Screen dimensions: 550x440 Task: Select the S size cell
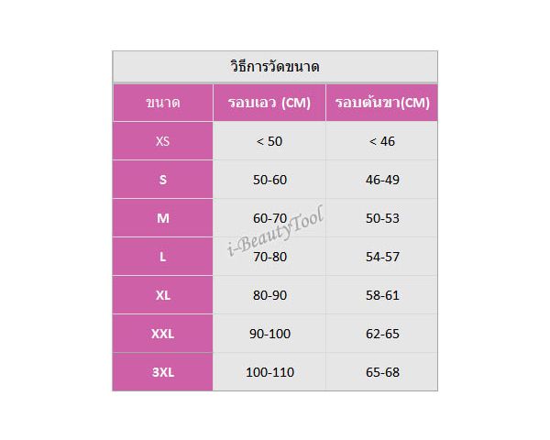[x=163, y=180]
